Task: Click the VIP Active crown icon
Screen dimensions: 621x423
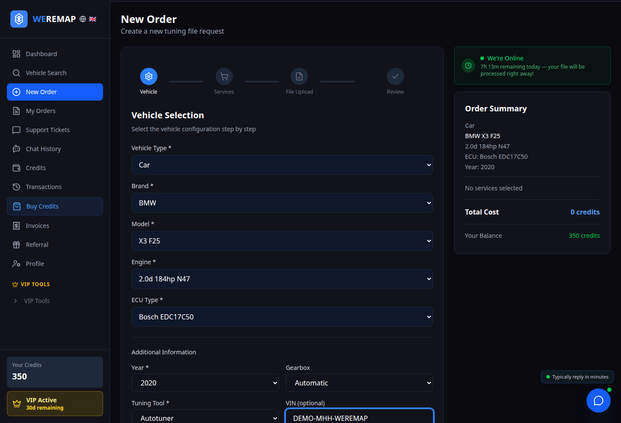Action: [17, 404]
